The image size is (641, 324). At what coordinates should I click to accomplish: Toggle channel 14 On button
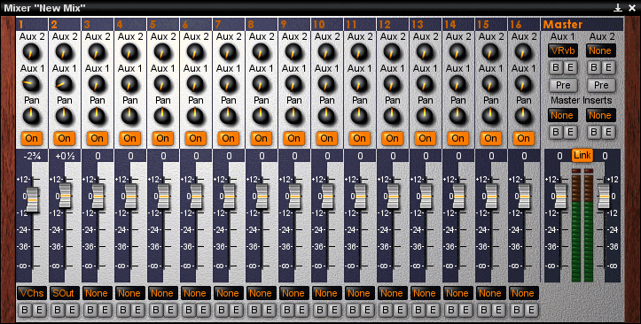pos(457,138)
